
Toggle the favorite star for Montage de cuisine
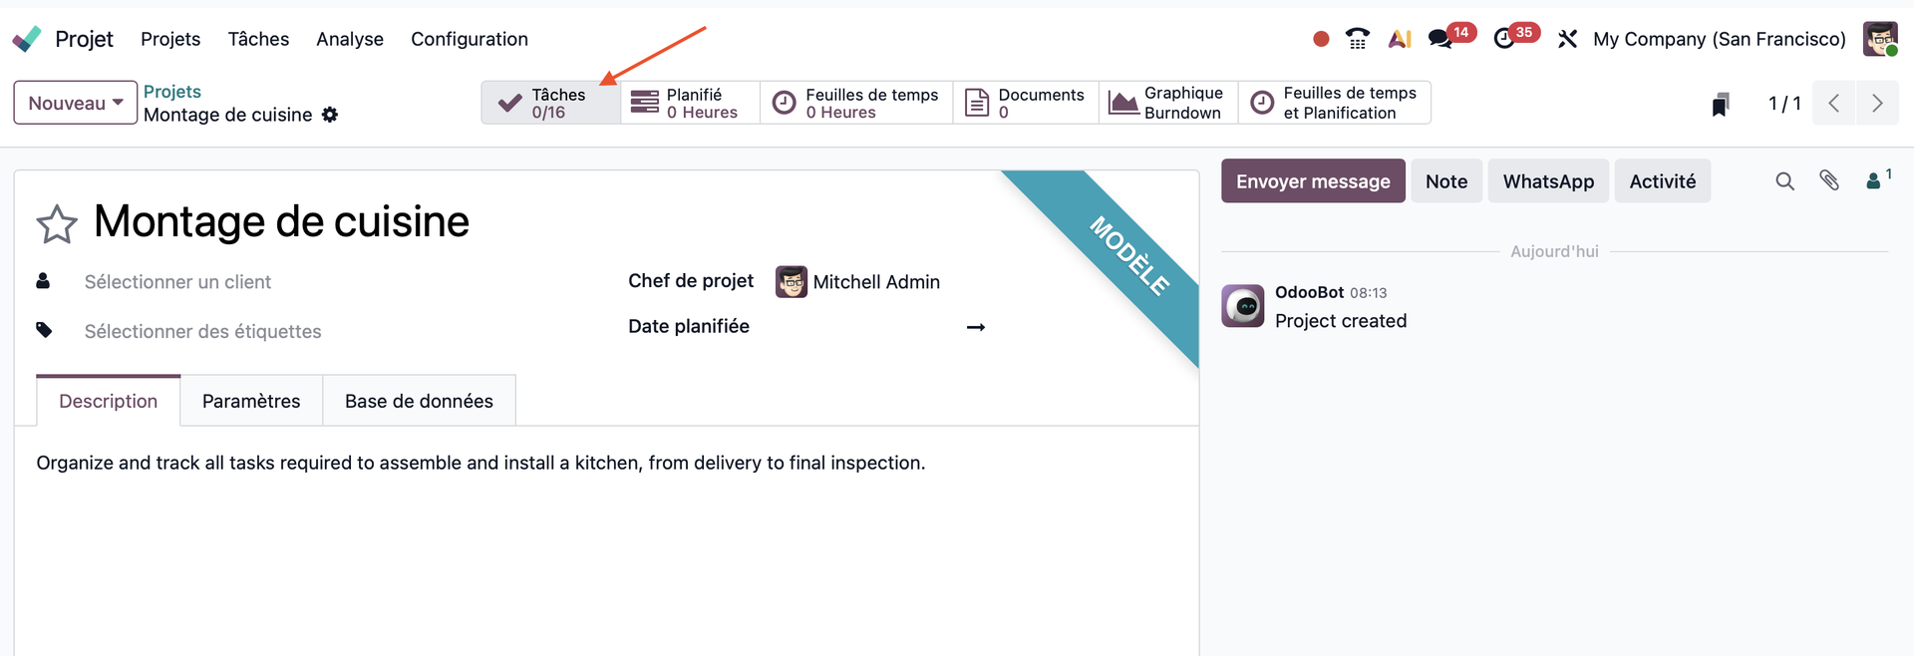point(57,224)
